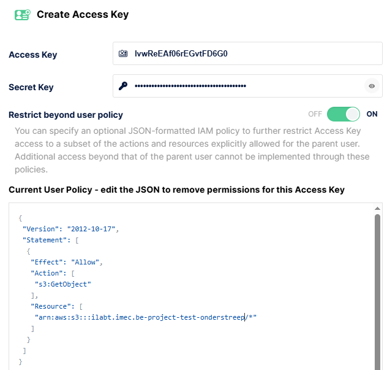Click the Create Access Key title text
Image resolution: width=387 pixels, height=370 pixels.
click(x=83, y=15)
